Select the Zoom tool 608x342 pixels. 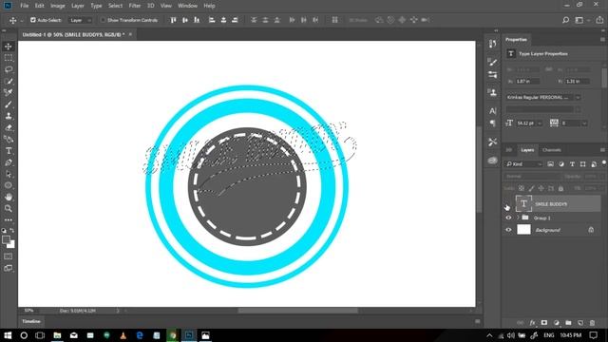[9, 209]
